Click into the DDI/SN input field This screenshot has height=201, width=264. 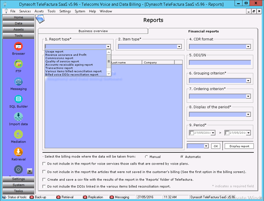coord(220,62)
